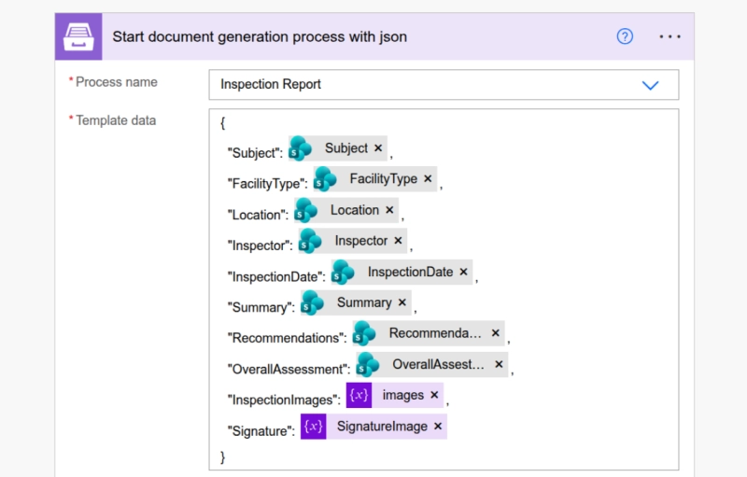Click the "InspectionDate": JSON key text
Viewport: 747px width, 477px height.
click(276, 276)
